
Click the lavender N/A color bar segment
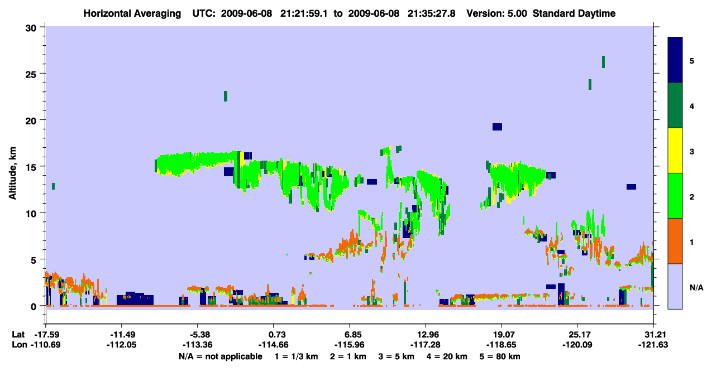pyautogui.click(x=675, y=286)
